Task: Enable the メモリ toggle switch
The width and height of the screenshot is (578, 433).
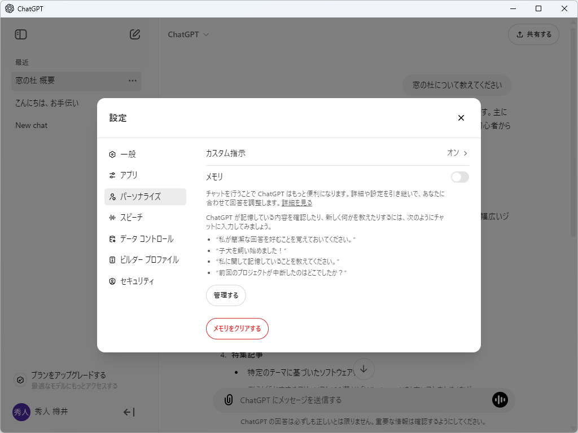Action: 459,176
